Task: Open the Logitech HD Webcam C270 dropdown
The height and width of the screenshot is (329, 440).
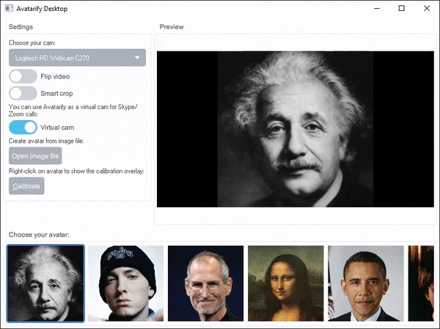Action: tap(77, 58)
